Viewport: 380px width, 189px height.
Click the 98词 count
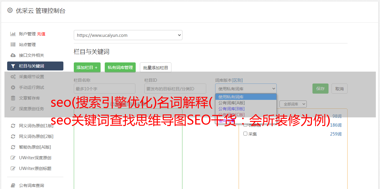click(x=337, y=116)
